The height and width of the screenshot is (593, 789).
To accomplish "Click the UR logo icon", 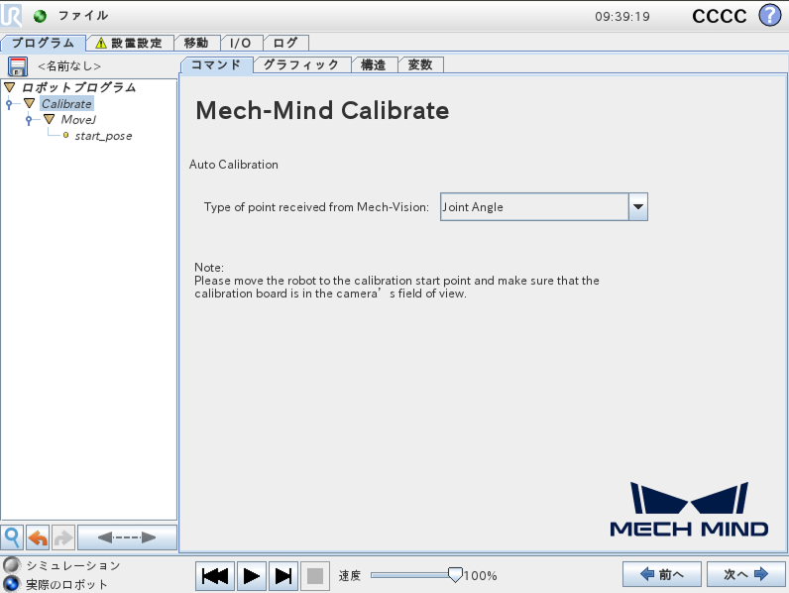I will (x=11, y=15).
